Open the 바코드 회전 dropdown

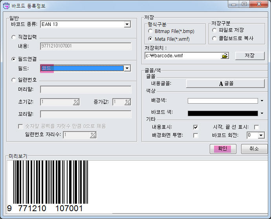point(261,135)
